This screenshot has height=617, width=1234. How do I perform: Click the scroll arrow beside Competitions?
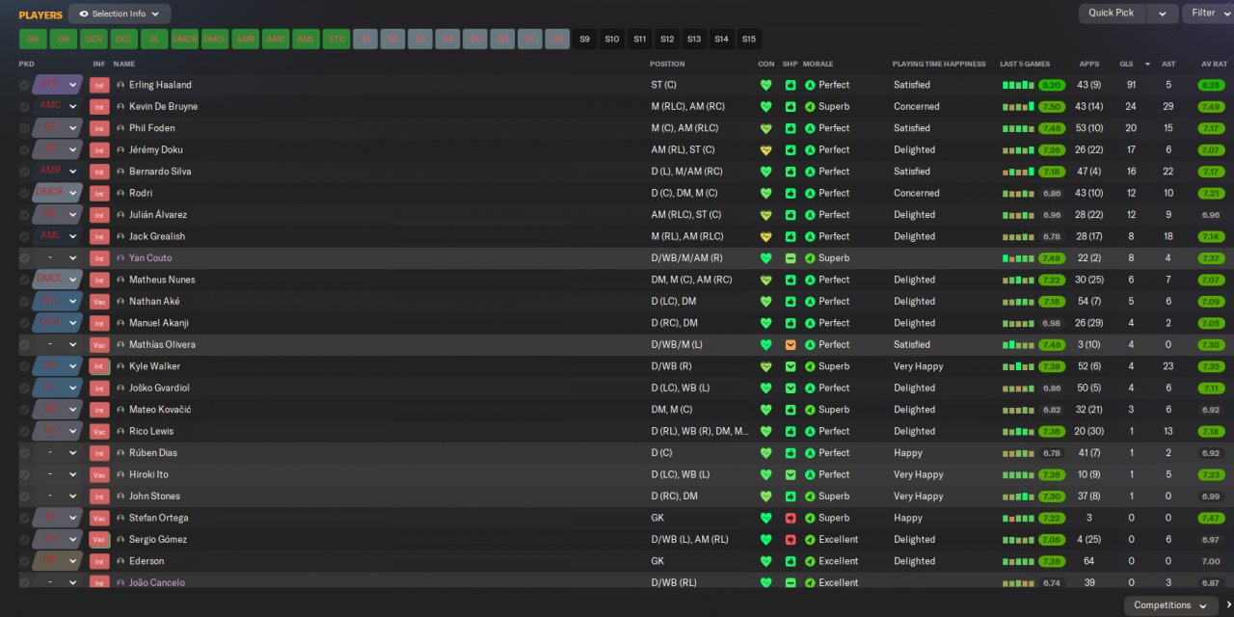(1228, 605)
